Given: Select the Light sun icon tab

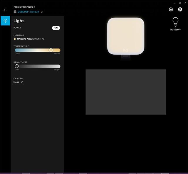Looking at the screenshot, I should click(5, 21).
